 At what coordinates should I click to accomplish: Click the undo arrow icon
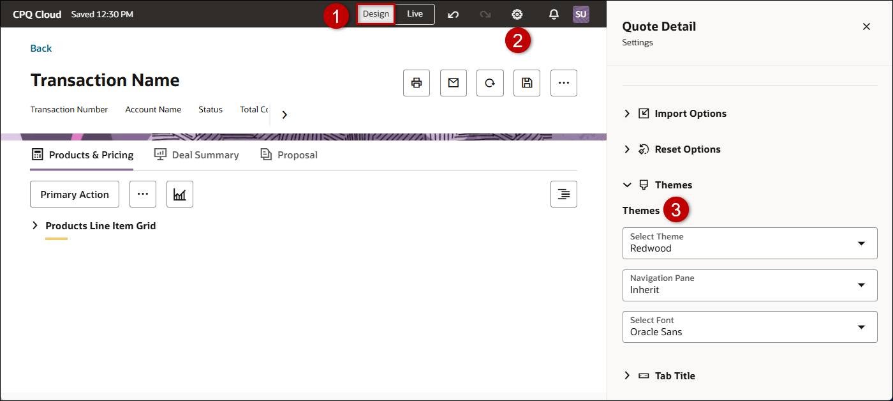pos(453,14)
